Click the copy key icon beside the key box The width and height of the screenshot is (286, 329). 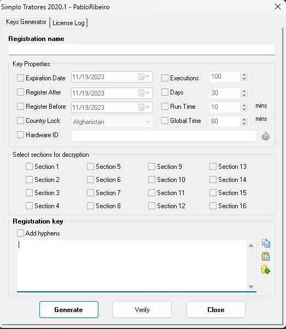(266, 243)
